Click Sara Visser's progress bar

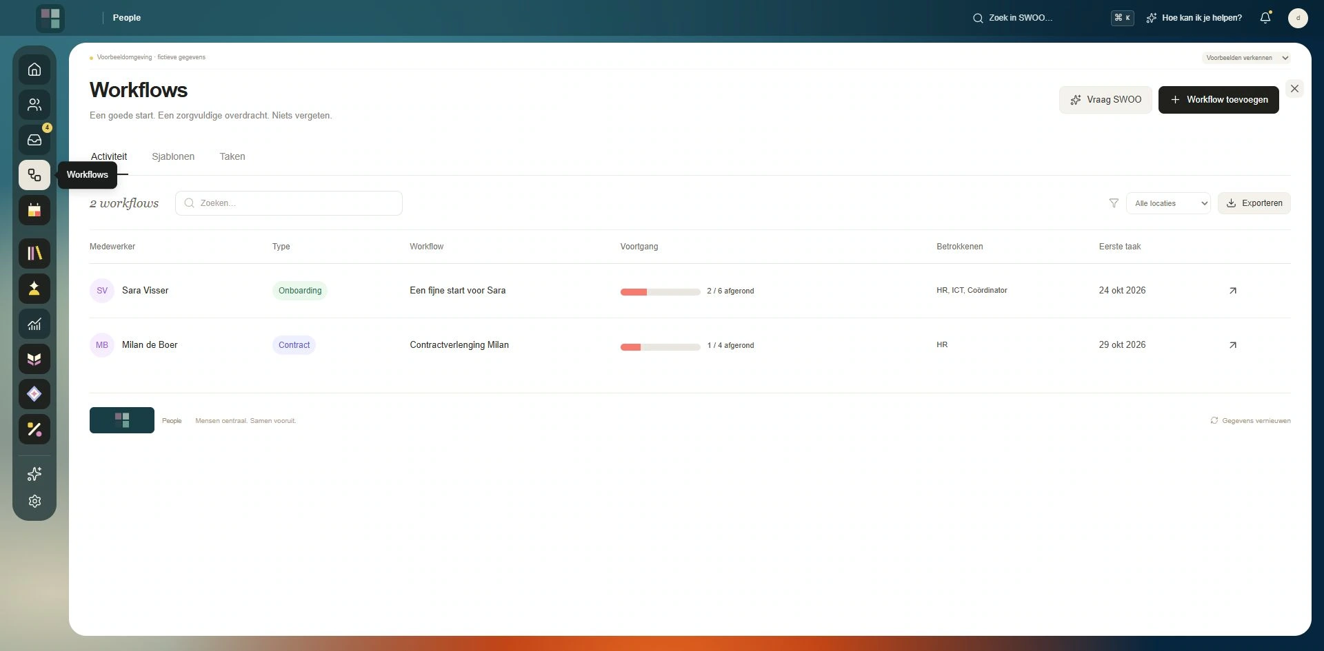point(660,292)
